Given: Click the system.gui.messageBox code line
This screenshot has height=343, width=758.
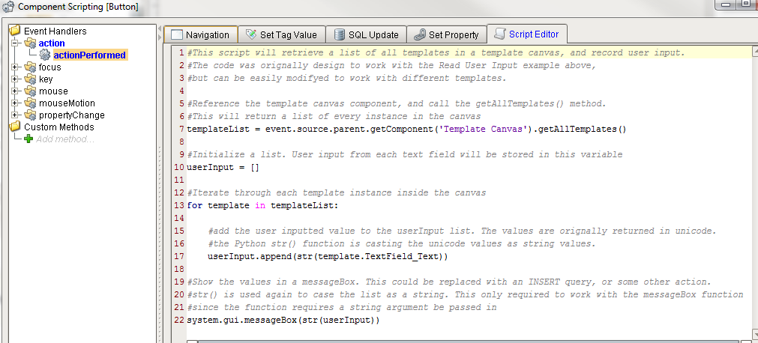Looking at the screenshot, I should pyautogui.click(x=283, y=320).
